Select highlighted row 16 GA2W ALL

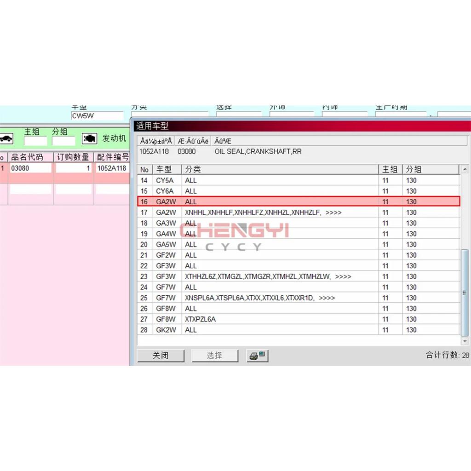coord(298,201)
